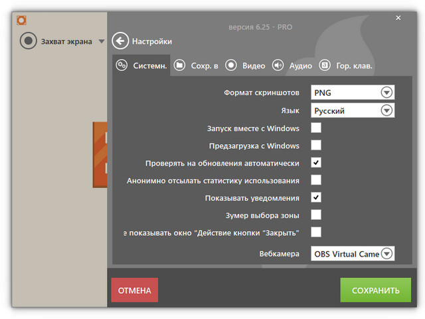Screen dimensions: 425x319
Task: Switch to the Видео tab
Action: (253, 66)
